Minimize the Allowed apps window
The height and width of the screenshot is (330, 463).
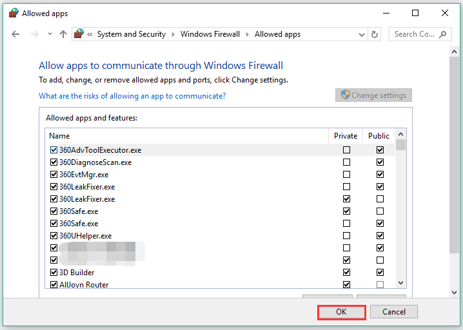pyautogui.click(x=386, y=14)
